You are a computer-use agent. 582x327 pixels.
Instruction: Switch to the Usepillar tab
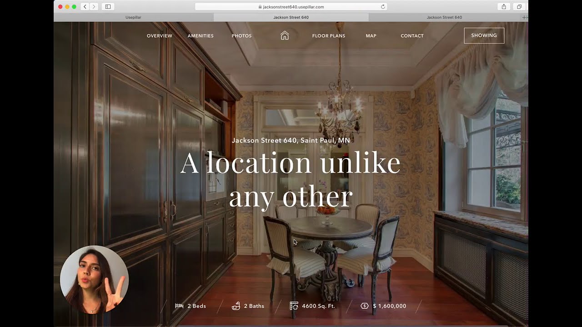tap(133, 17)
